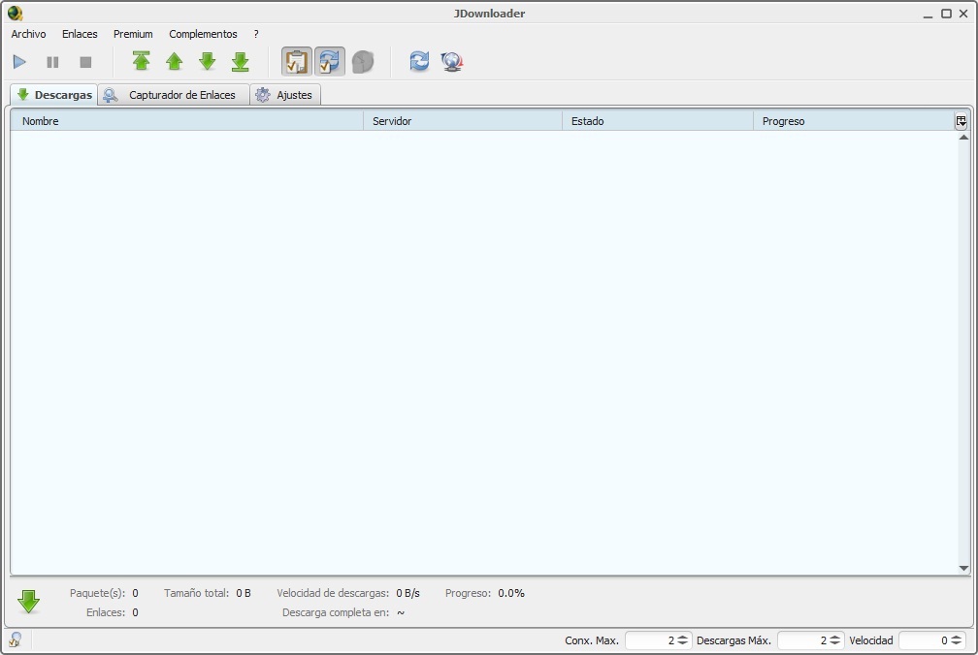978x655 pixels.
Task: Adjust Conx. Max. spinner arrows
Action: (683, 640)
